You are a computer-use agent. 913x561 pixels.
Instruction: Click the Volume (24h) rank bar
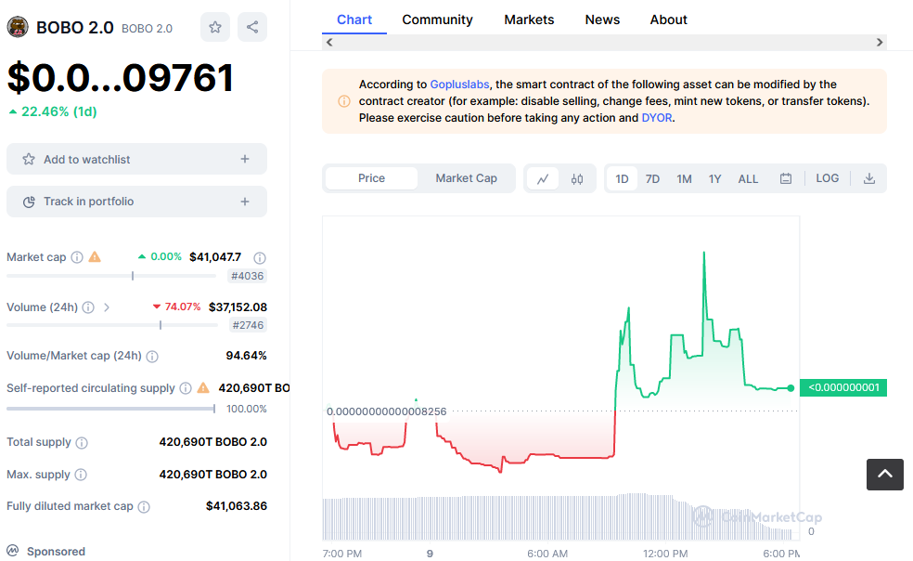112,325
